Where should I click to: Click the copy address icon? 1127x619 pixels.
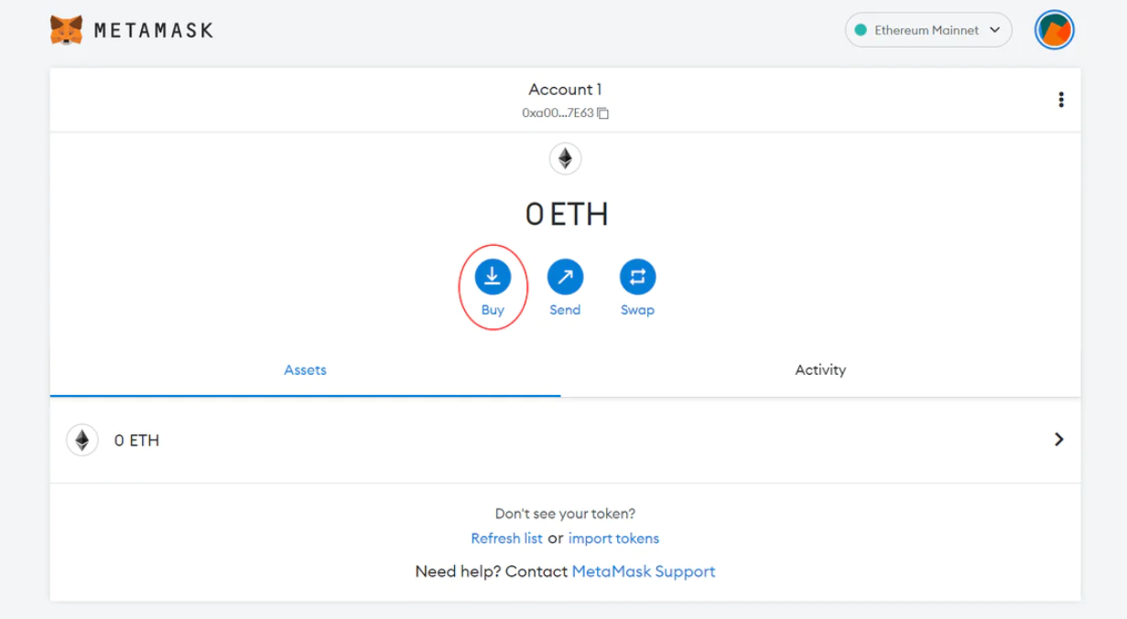point(603,113)
